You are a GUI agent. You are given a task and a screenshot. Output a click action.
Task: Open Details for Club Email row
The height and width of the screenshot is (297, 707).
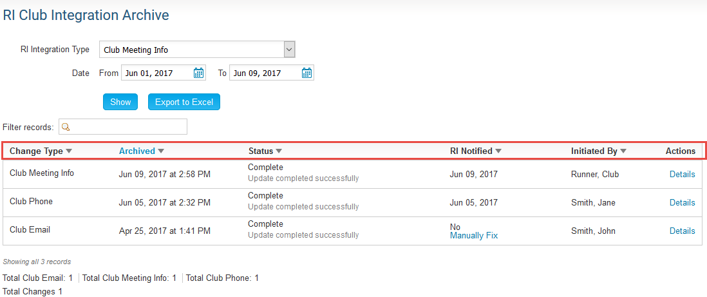(x=682, y=231)
